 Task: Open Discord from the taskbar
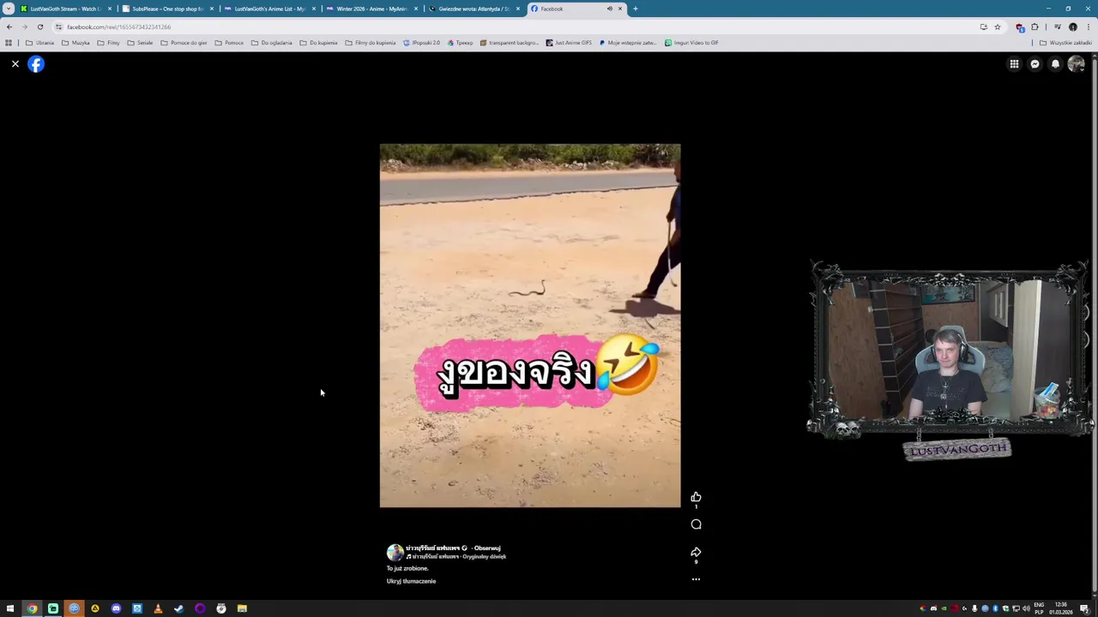point(116,608)
